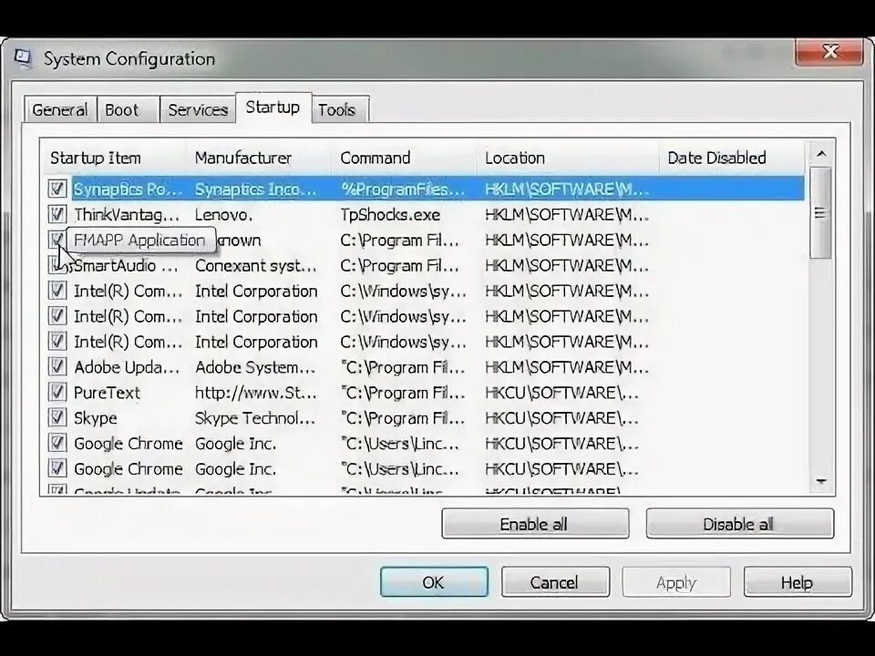Select the SmartAudio item name

(x=126, y=265)
